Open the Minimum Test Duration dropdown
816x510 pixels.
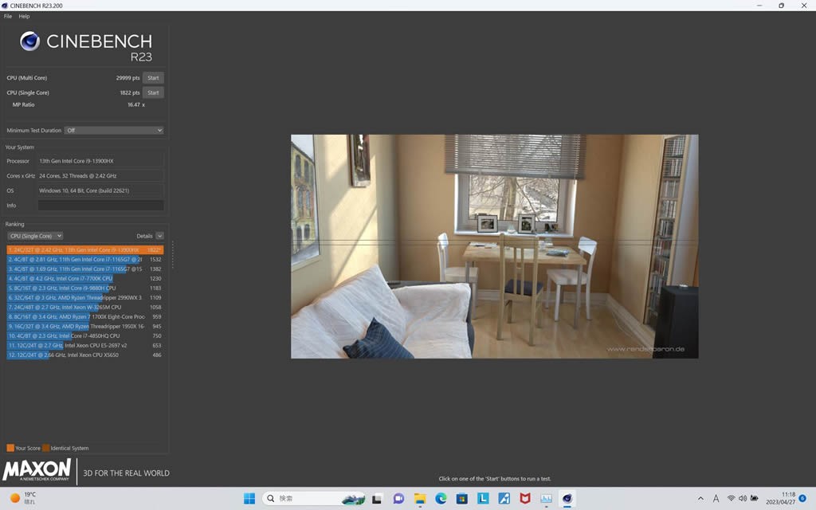[114, 131]
